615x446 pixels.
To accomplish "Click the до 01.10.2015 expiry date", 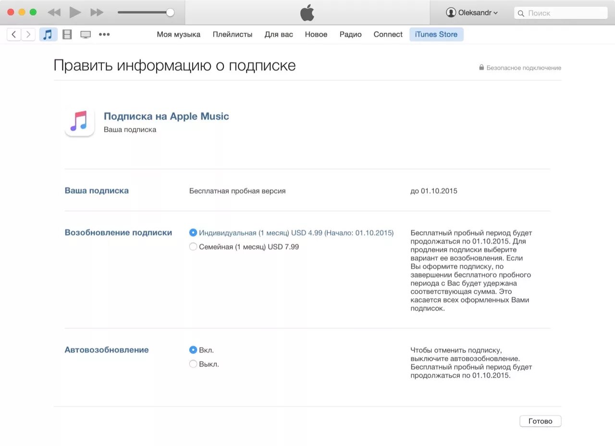I will click(434, 191).
